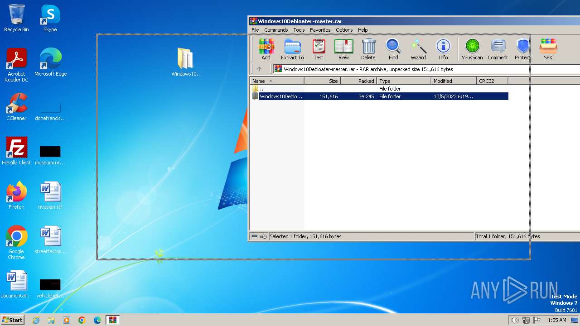Select the FileZilla Client shortcut

[16, 151]
